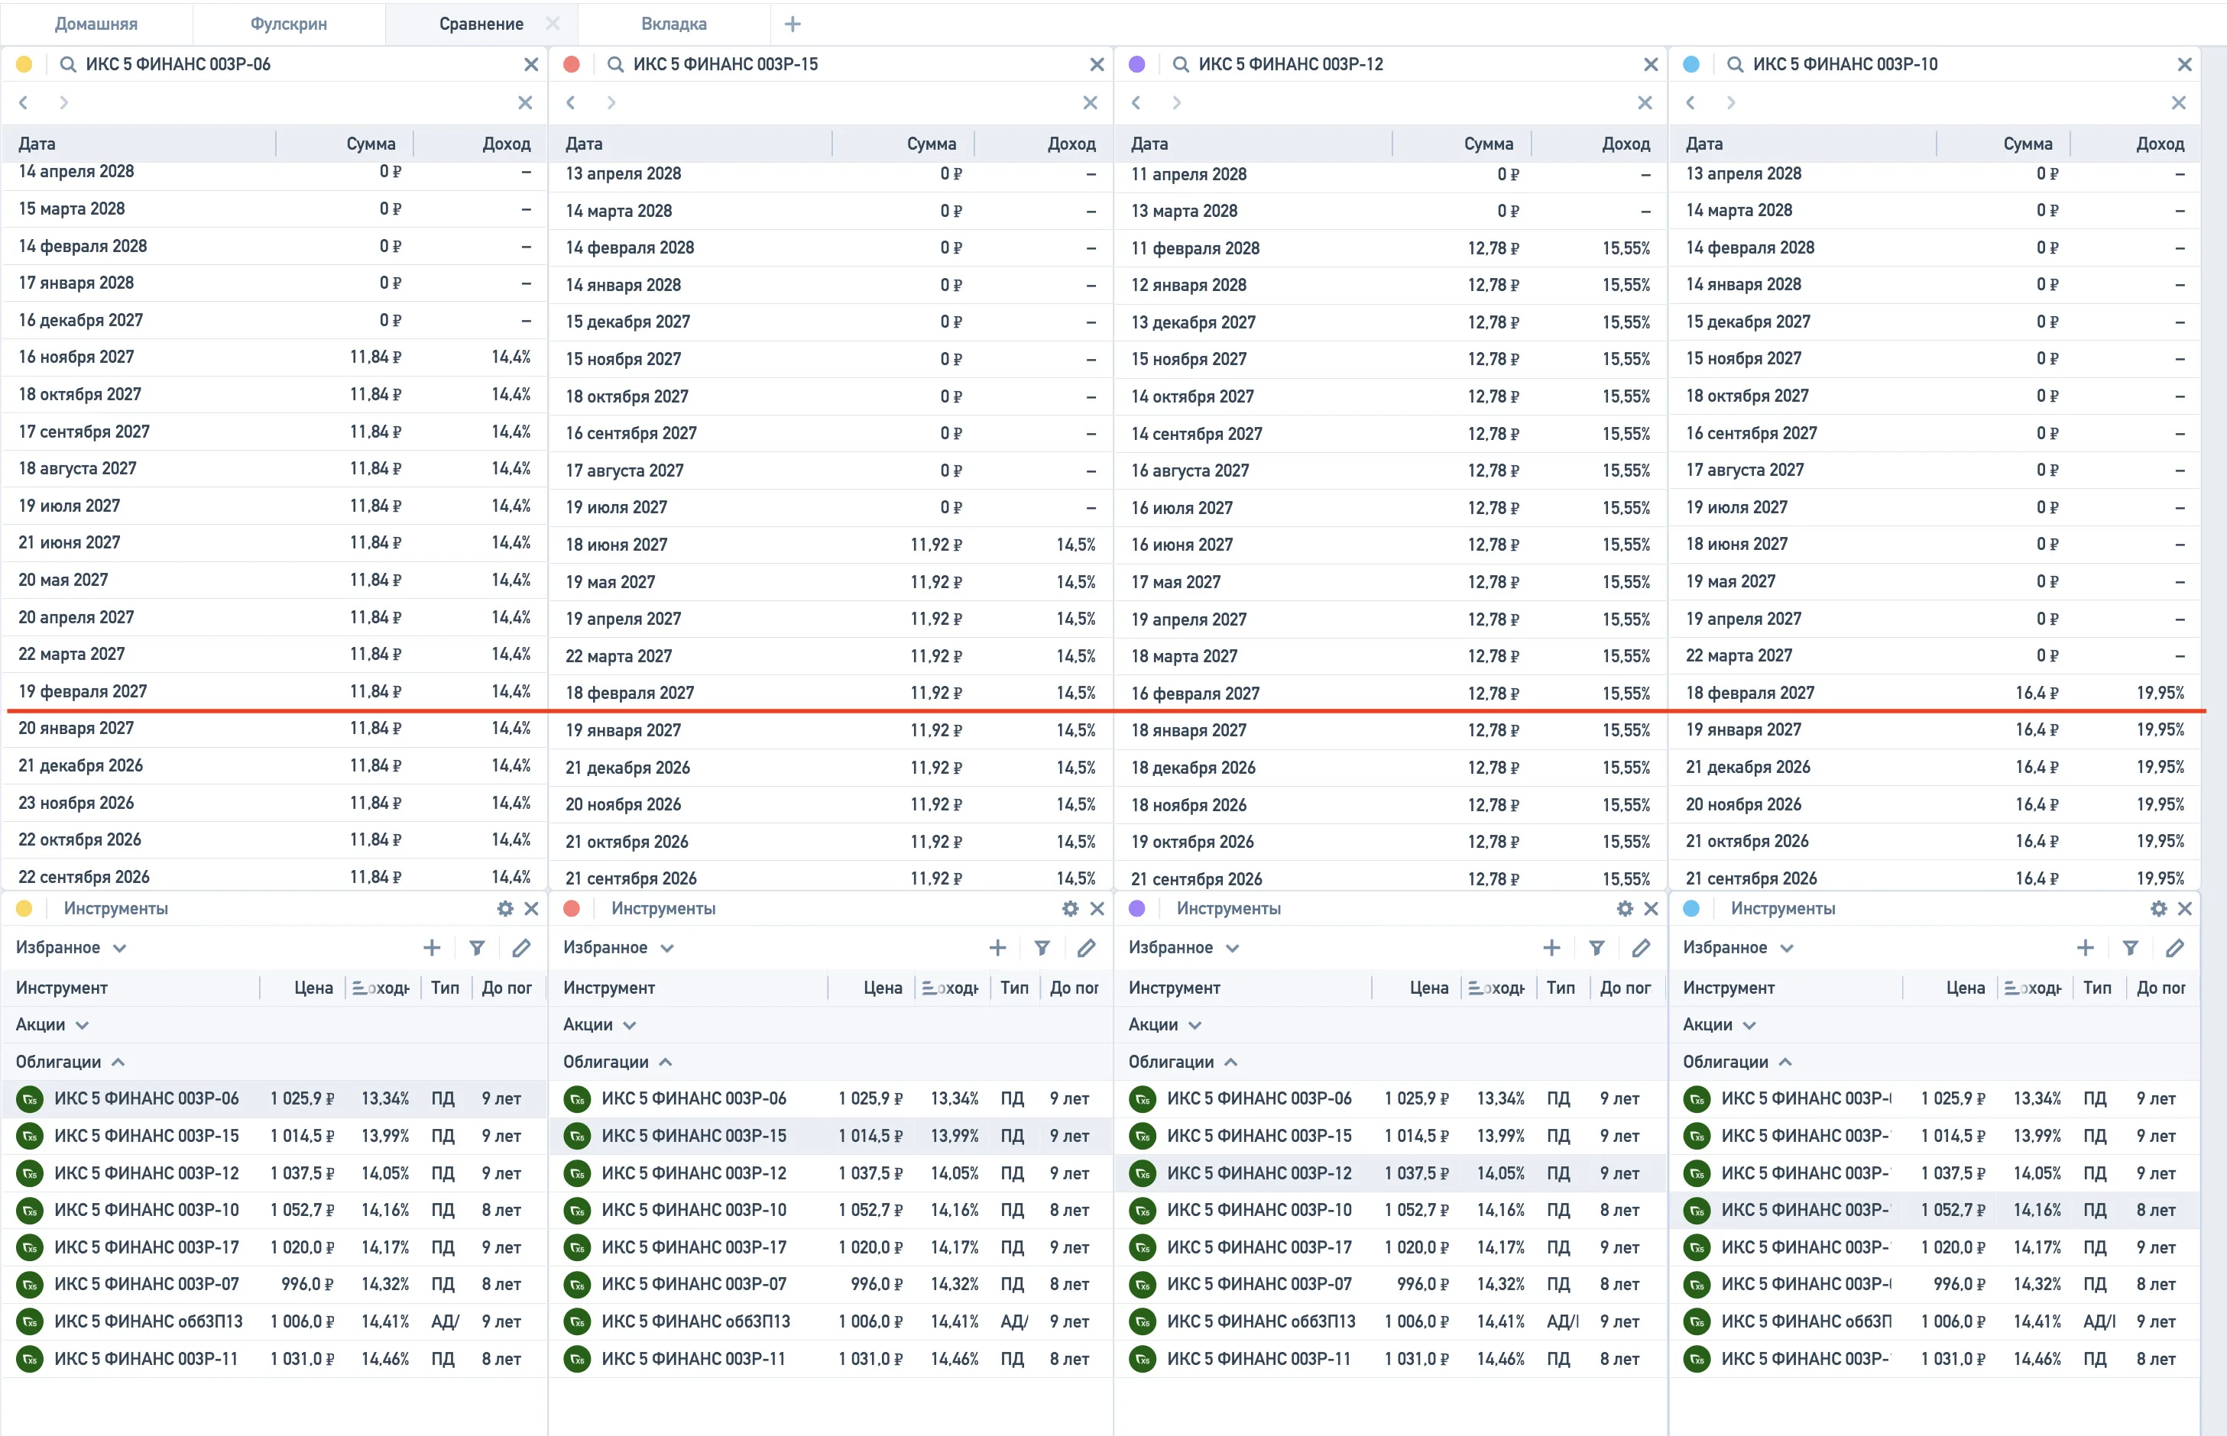Open filter funnel in purple-dot Инструменты panel
The width and height of the screenshot is (2227, 1436).
pyautogui.click(x=1597, y=947)
